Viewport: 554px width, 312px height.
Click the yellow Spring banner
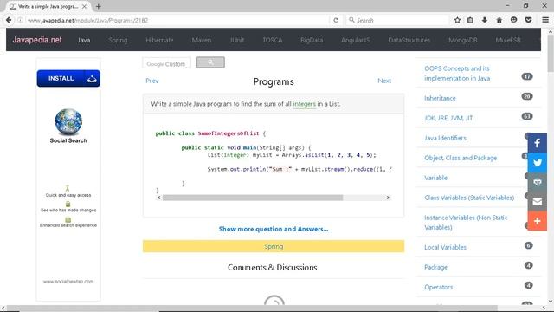tap(274, 246)
